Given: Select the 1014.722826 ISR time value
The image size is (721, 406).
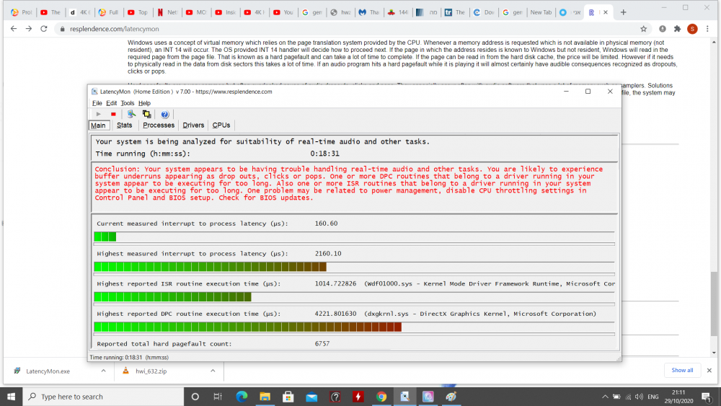Looking at the screenshot, I should click(335, 283).
